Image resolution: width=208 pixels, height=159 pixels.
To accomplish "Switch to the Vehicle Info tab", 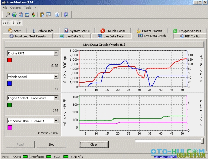I will pyautogui.click(x=43, y=31).
